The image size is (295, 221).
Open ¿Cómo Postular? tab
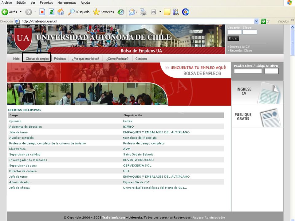click(x=117, y=59)
